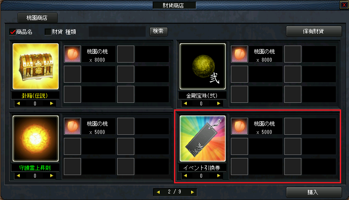Go to next shop page arrow

point(192,192)
